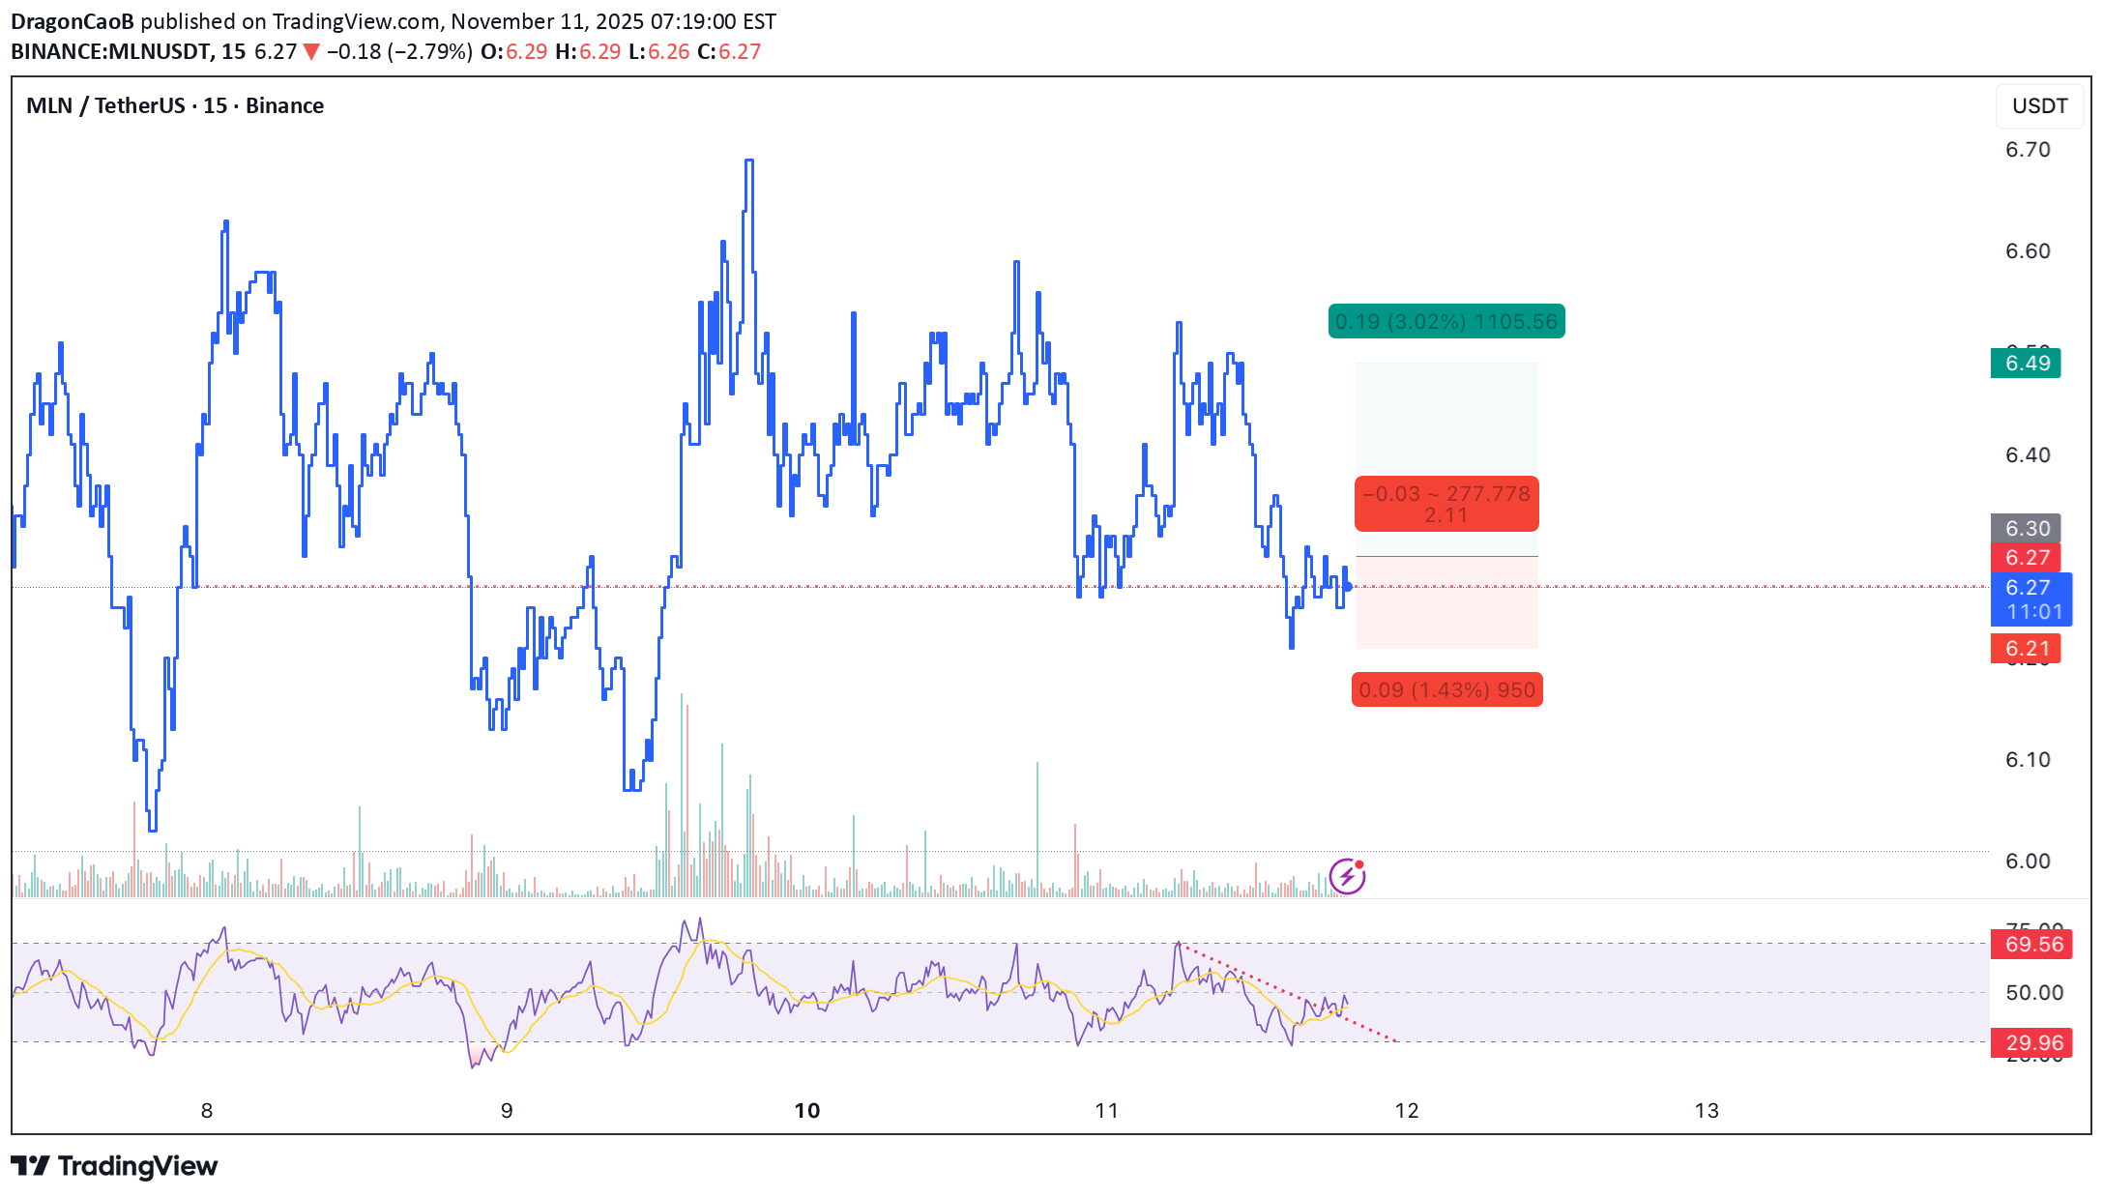
Task: Click date label 10 on time axis
Action: click(x=806, y=1110)
